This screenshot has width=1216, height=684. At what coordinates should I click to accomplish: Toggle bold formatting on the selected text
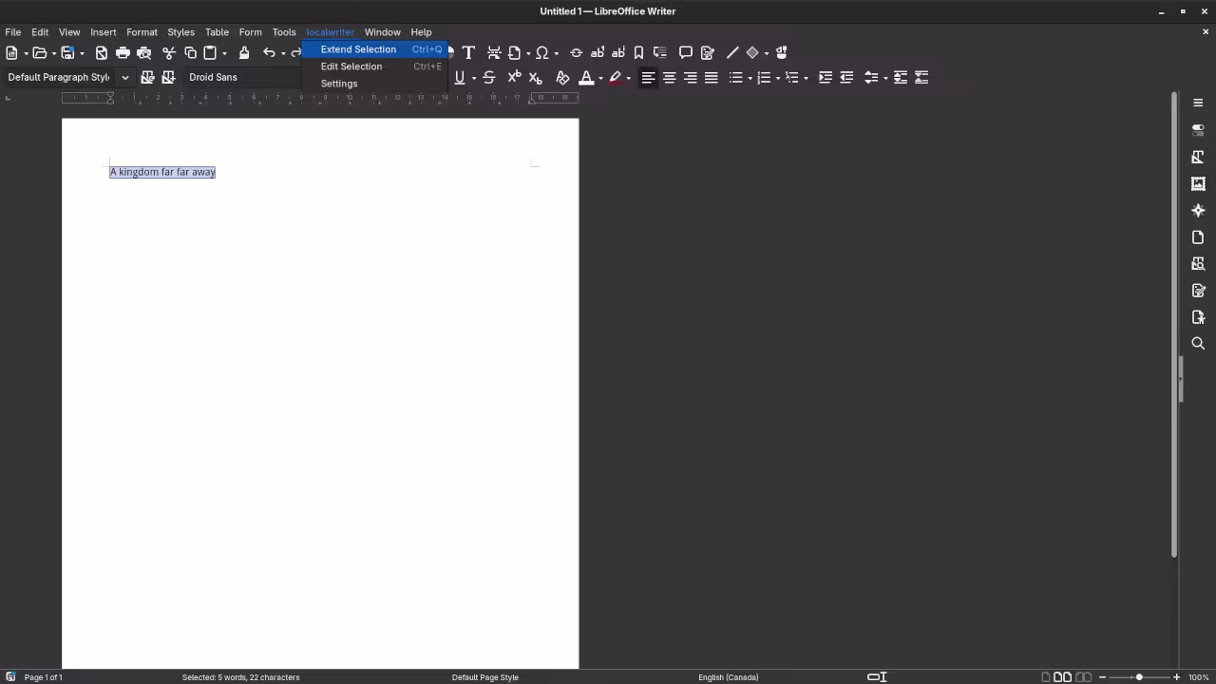point(418,77)
